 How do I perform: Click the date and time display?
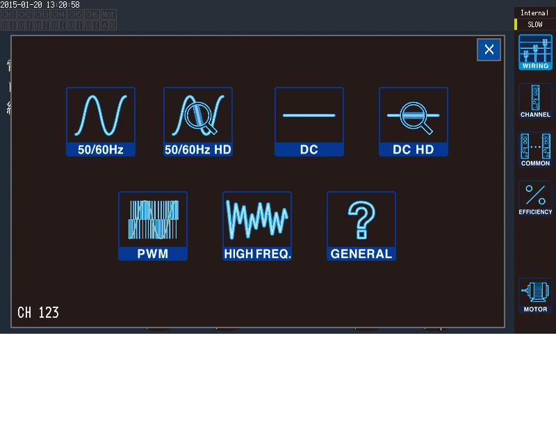(40, 5)
